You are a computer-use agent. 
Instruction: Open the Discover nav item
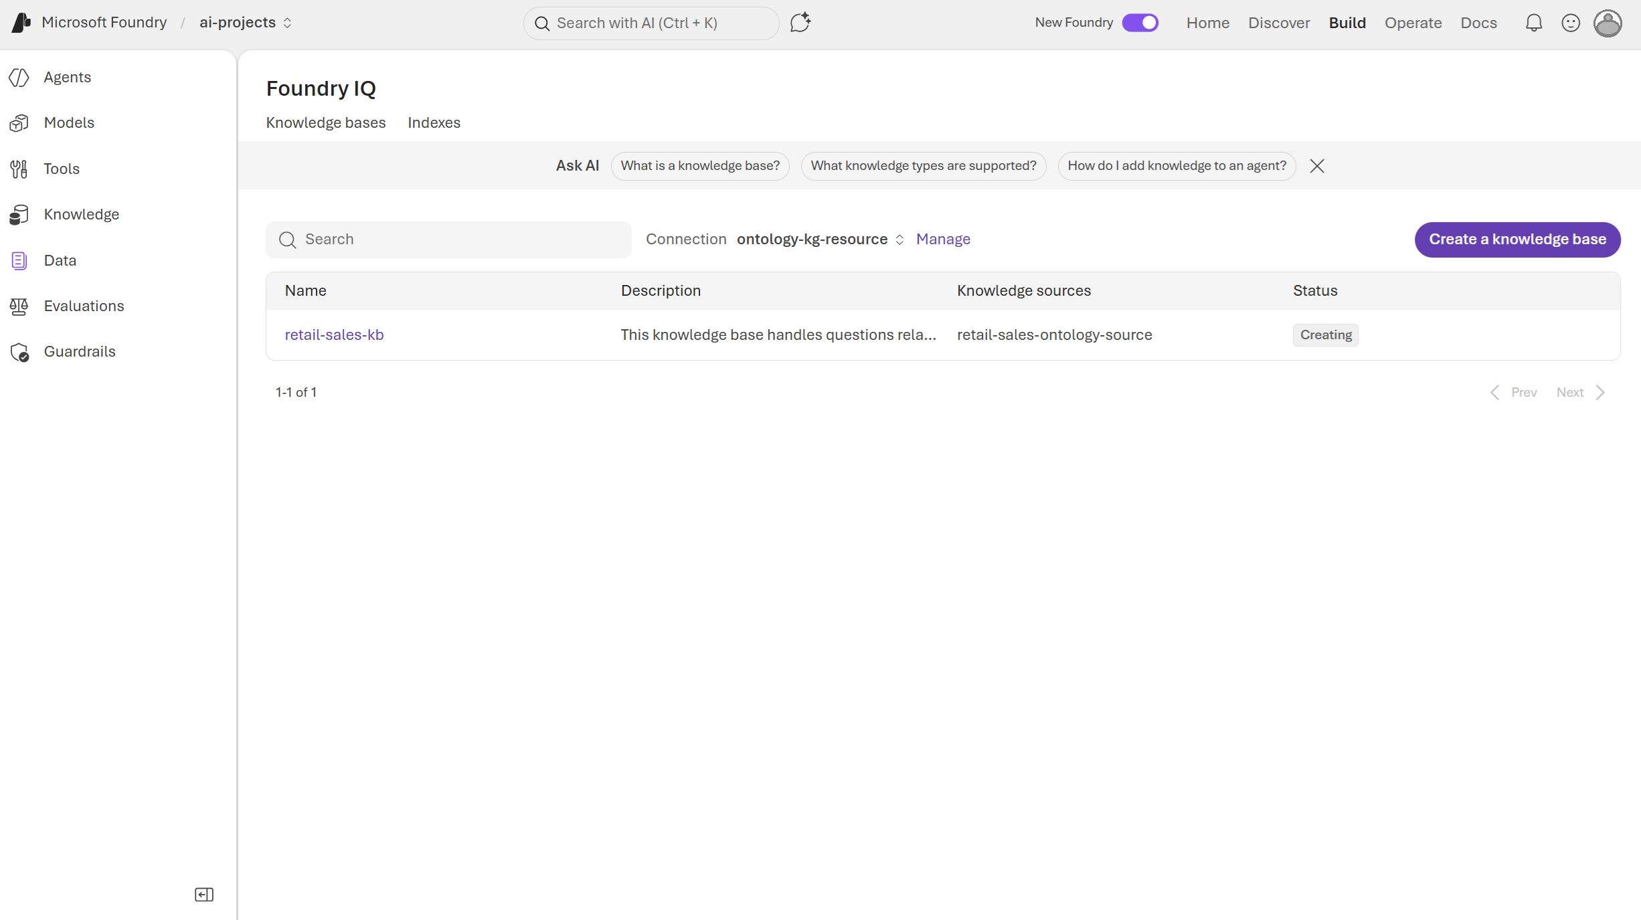coord(1279,23)
